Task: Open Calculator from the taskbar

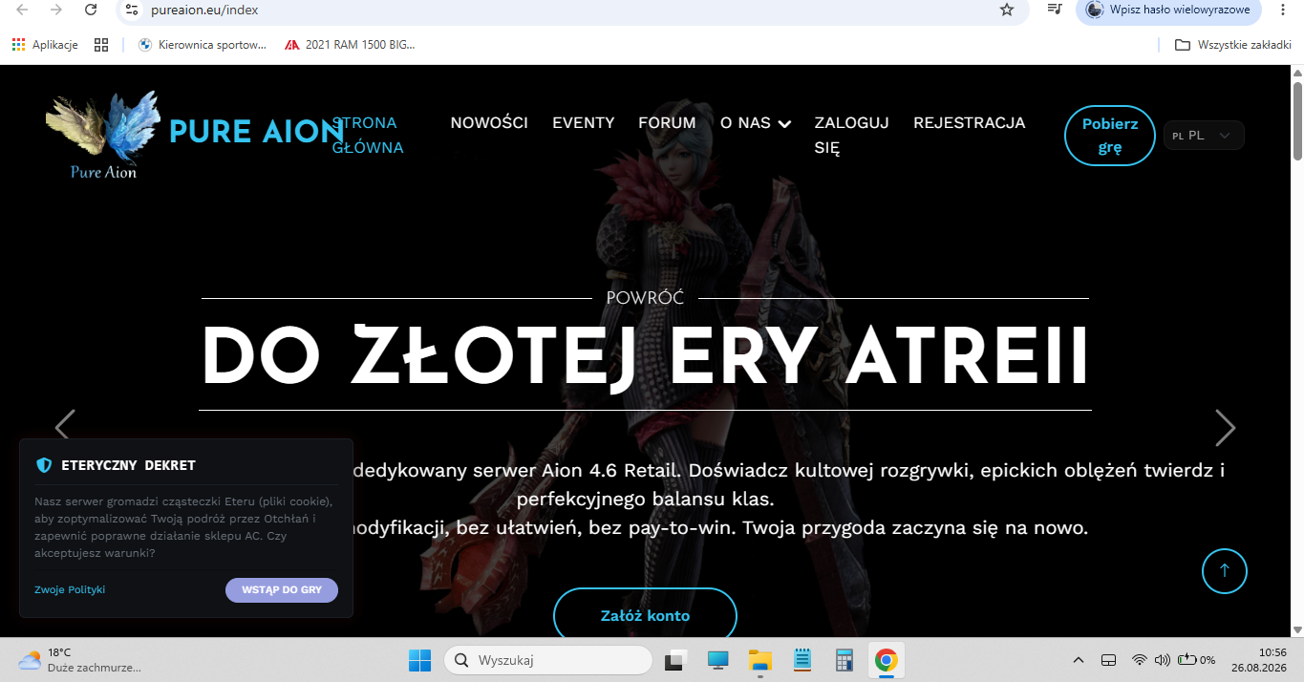Action: pos(844,660)
